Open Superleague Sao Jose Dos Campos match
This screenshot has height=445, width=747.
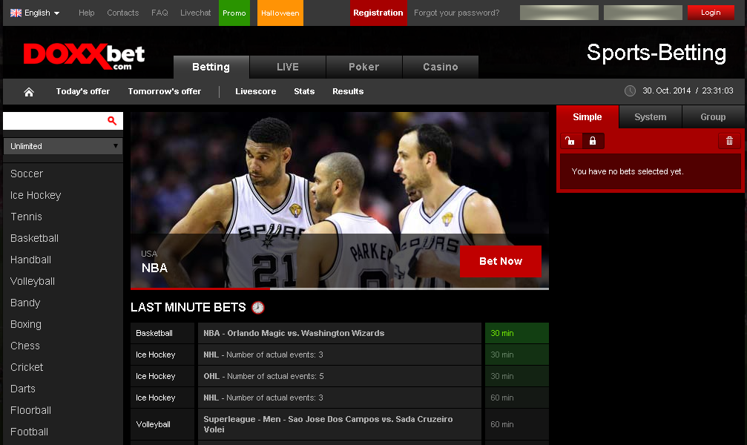pyautogui.click(x=340, y=424)
